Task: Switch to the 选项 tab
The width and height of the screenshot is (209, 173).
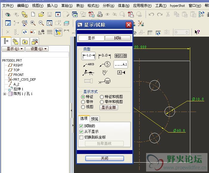Action: [x=84, y=119]
